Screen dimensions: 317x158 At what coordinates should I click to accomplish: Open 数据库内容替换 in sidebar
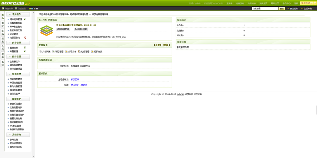(17, 129)
